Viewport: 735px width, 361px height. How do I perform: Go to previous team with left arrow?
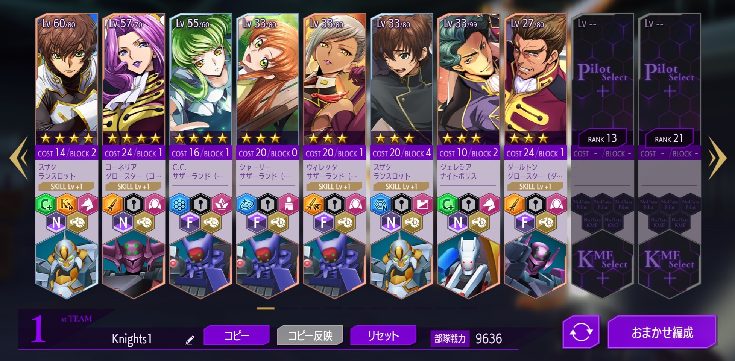coord(18,158)
